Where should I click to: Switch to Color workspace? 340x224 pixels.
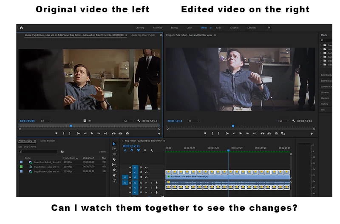[189, 28]
